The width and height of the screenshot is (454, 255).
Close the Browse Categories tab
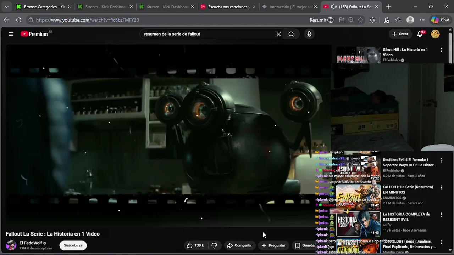(x=70, y=7)
